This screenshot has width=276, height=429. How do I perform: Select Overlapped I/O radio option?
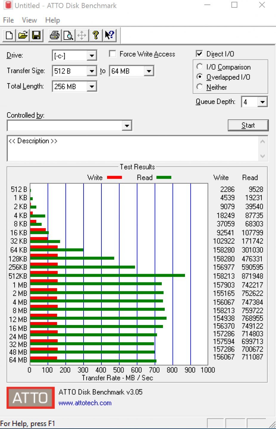200,77
